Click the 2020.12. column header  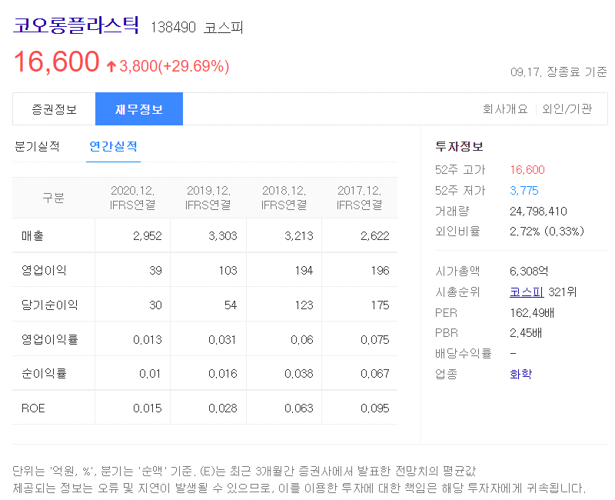click(x=132, y=198)
